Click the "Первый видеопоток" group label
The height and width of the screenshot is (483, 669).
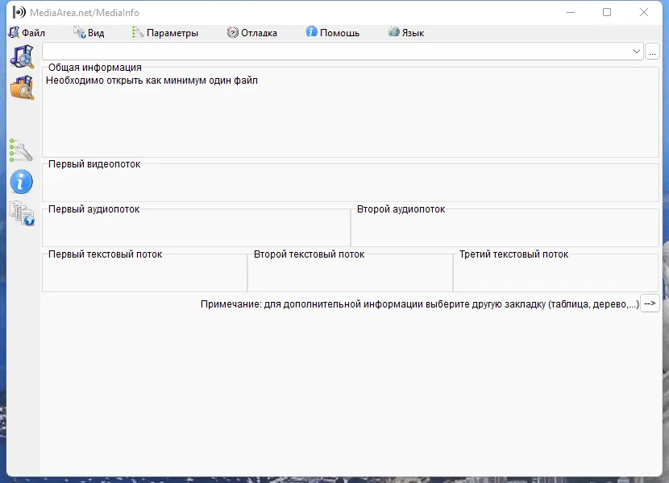[x=94, y=164]
